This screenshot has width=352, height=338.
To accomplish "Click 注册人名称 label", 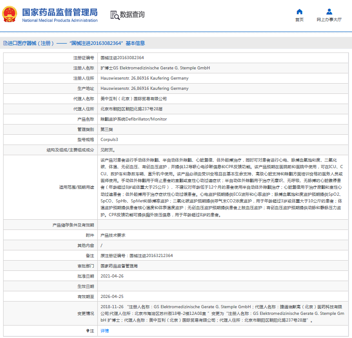I will pyautogui.click(x=84, y=68).
